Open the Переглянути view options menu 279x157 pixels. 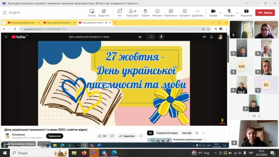point(171,13)
